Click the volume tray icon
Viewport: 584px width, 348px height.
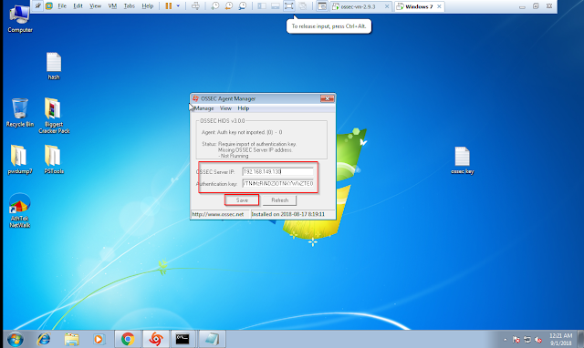click(538, 339)
